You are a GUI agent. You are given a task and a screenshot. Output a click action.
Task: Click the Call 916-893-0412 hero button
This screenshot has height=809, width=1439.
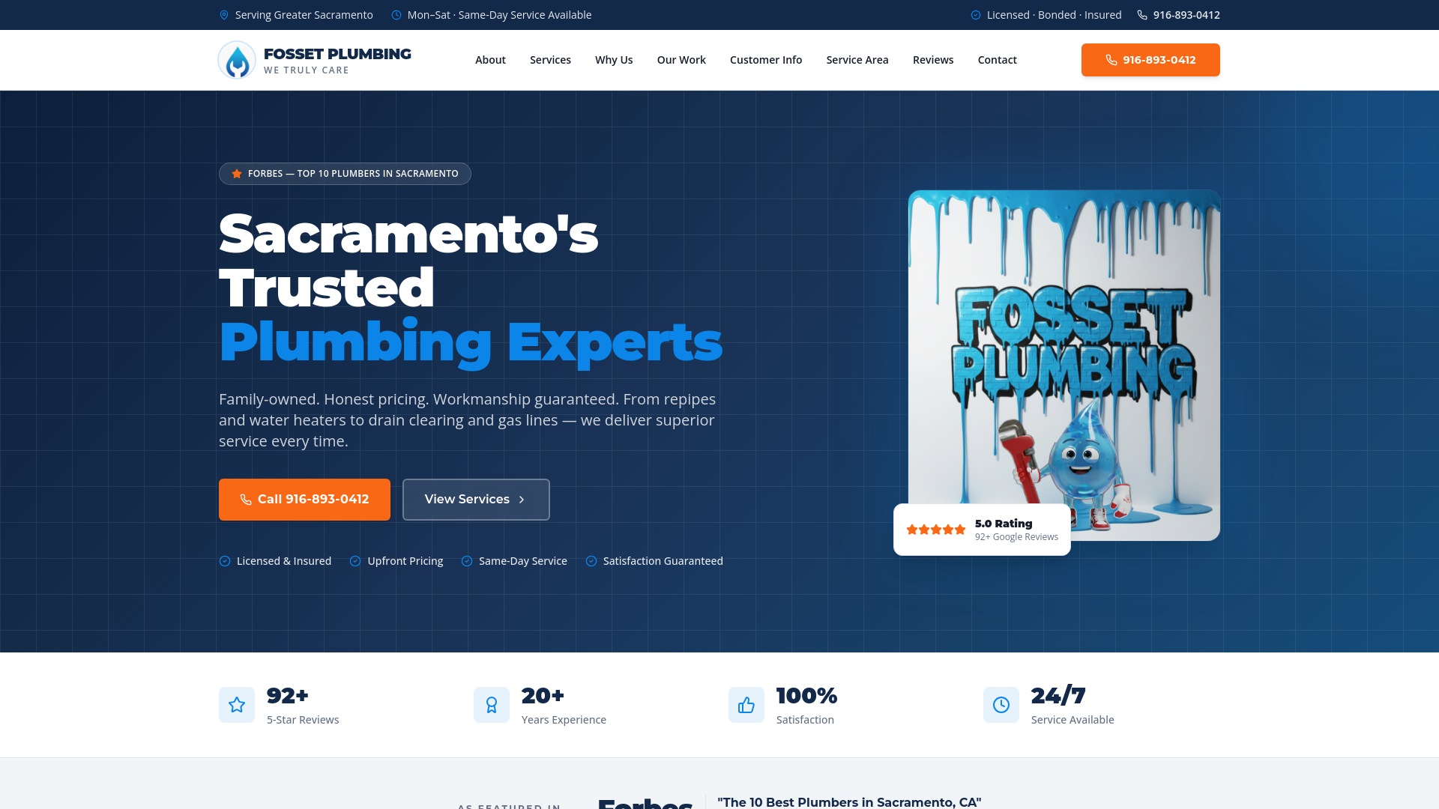pyautogui.click(x=304, y=500)
